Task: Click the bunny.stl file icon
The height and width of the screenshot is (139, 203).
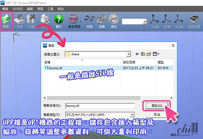Action: click(47, 68)
